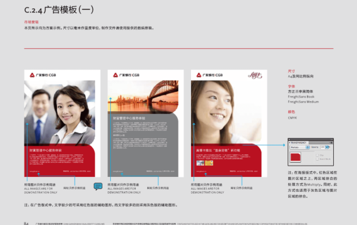The image size is (357, 225).
Task: Click the red '尺寸' label
Action: coord(291,71)
